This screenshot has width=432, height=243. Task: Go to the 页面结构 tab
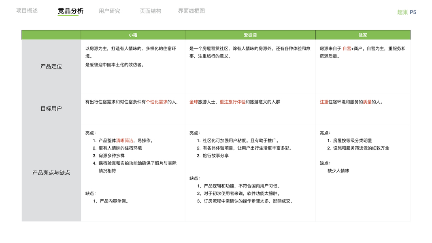(151, 11)
